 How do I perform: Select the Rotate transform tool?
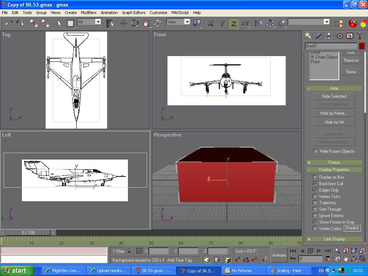[x=135, y=23]
